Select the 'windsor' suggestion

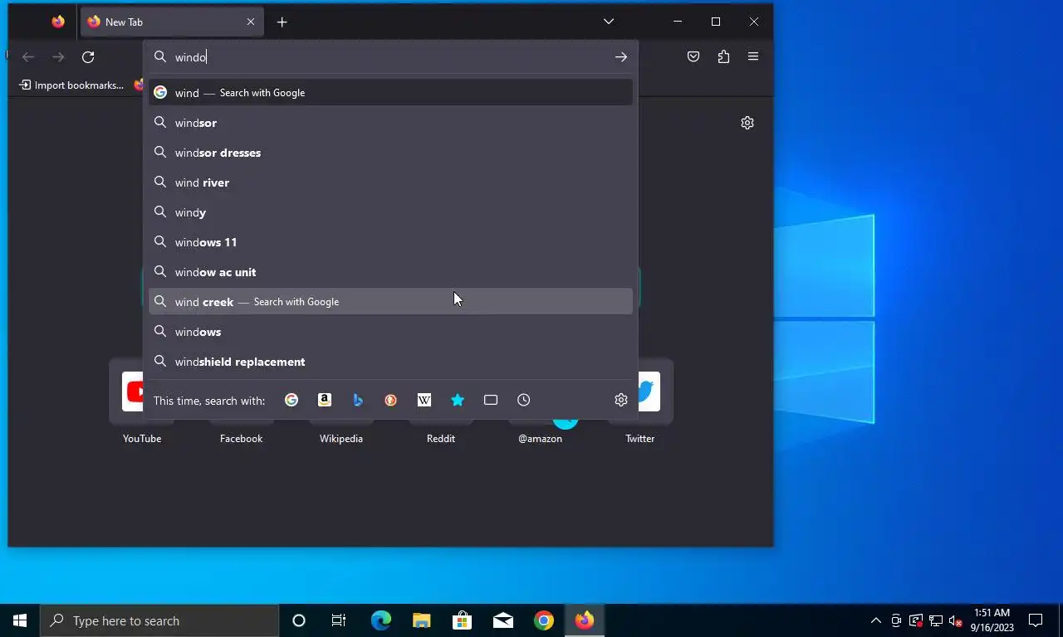click(390, 123)
